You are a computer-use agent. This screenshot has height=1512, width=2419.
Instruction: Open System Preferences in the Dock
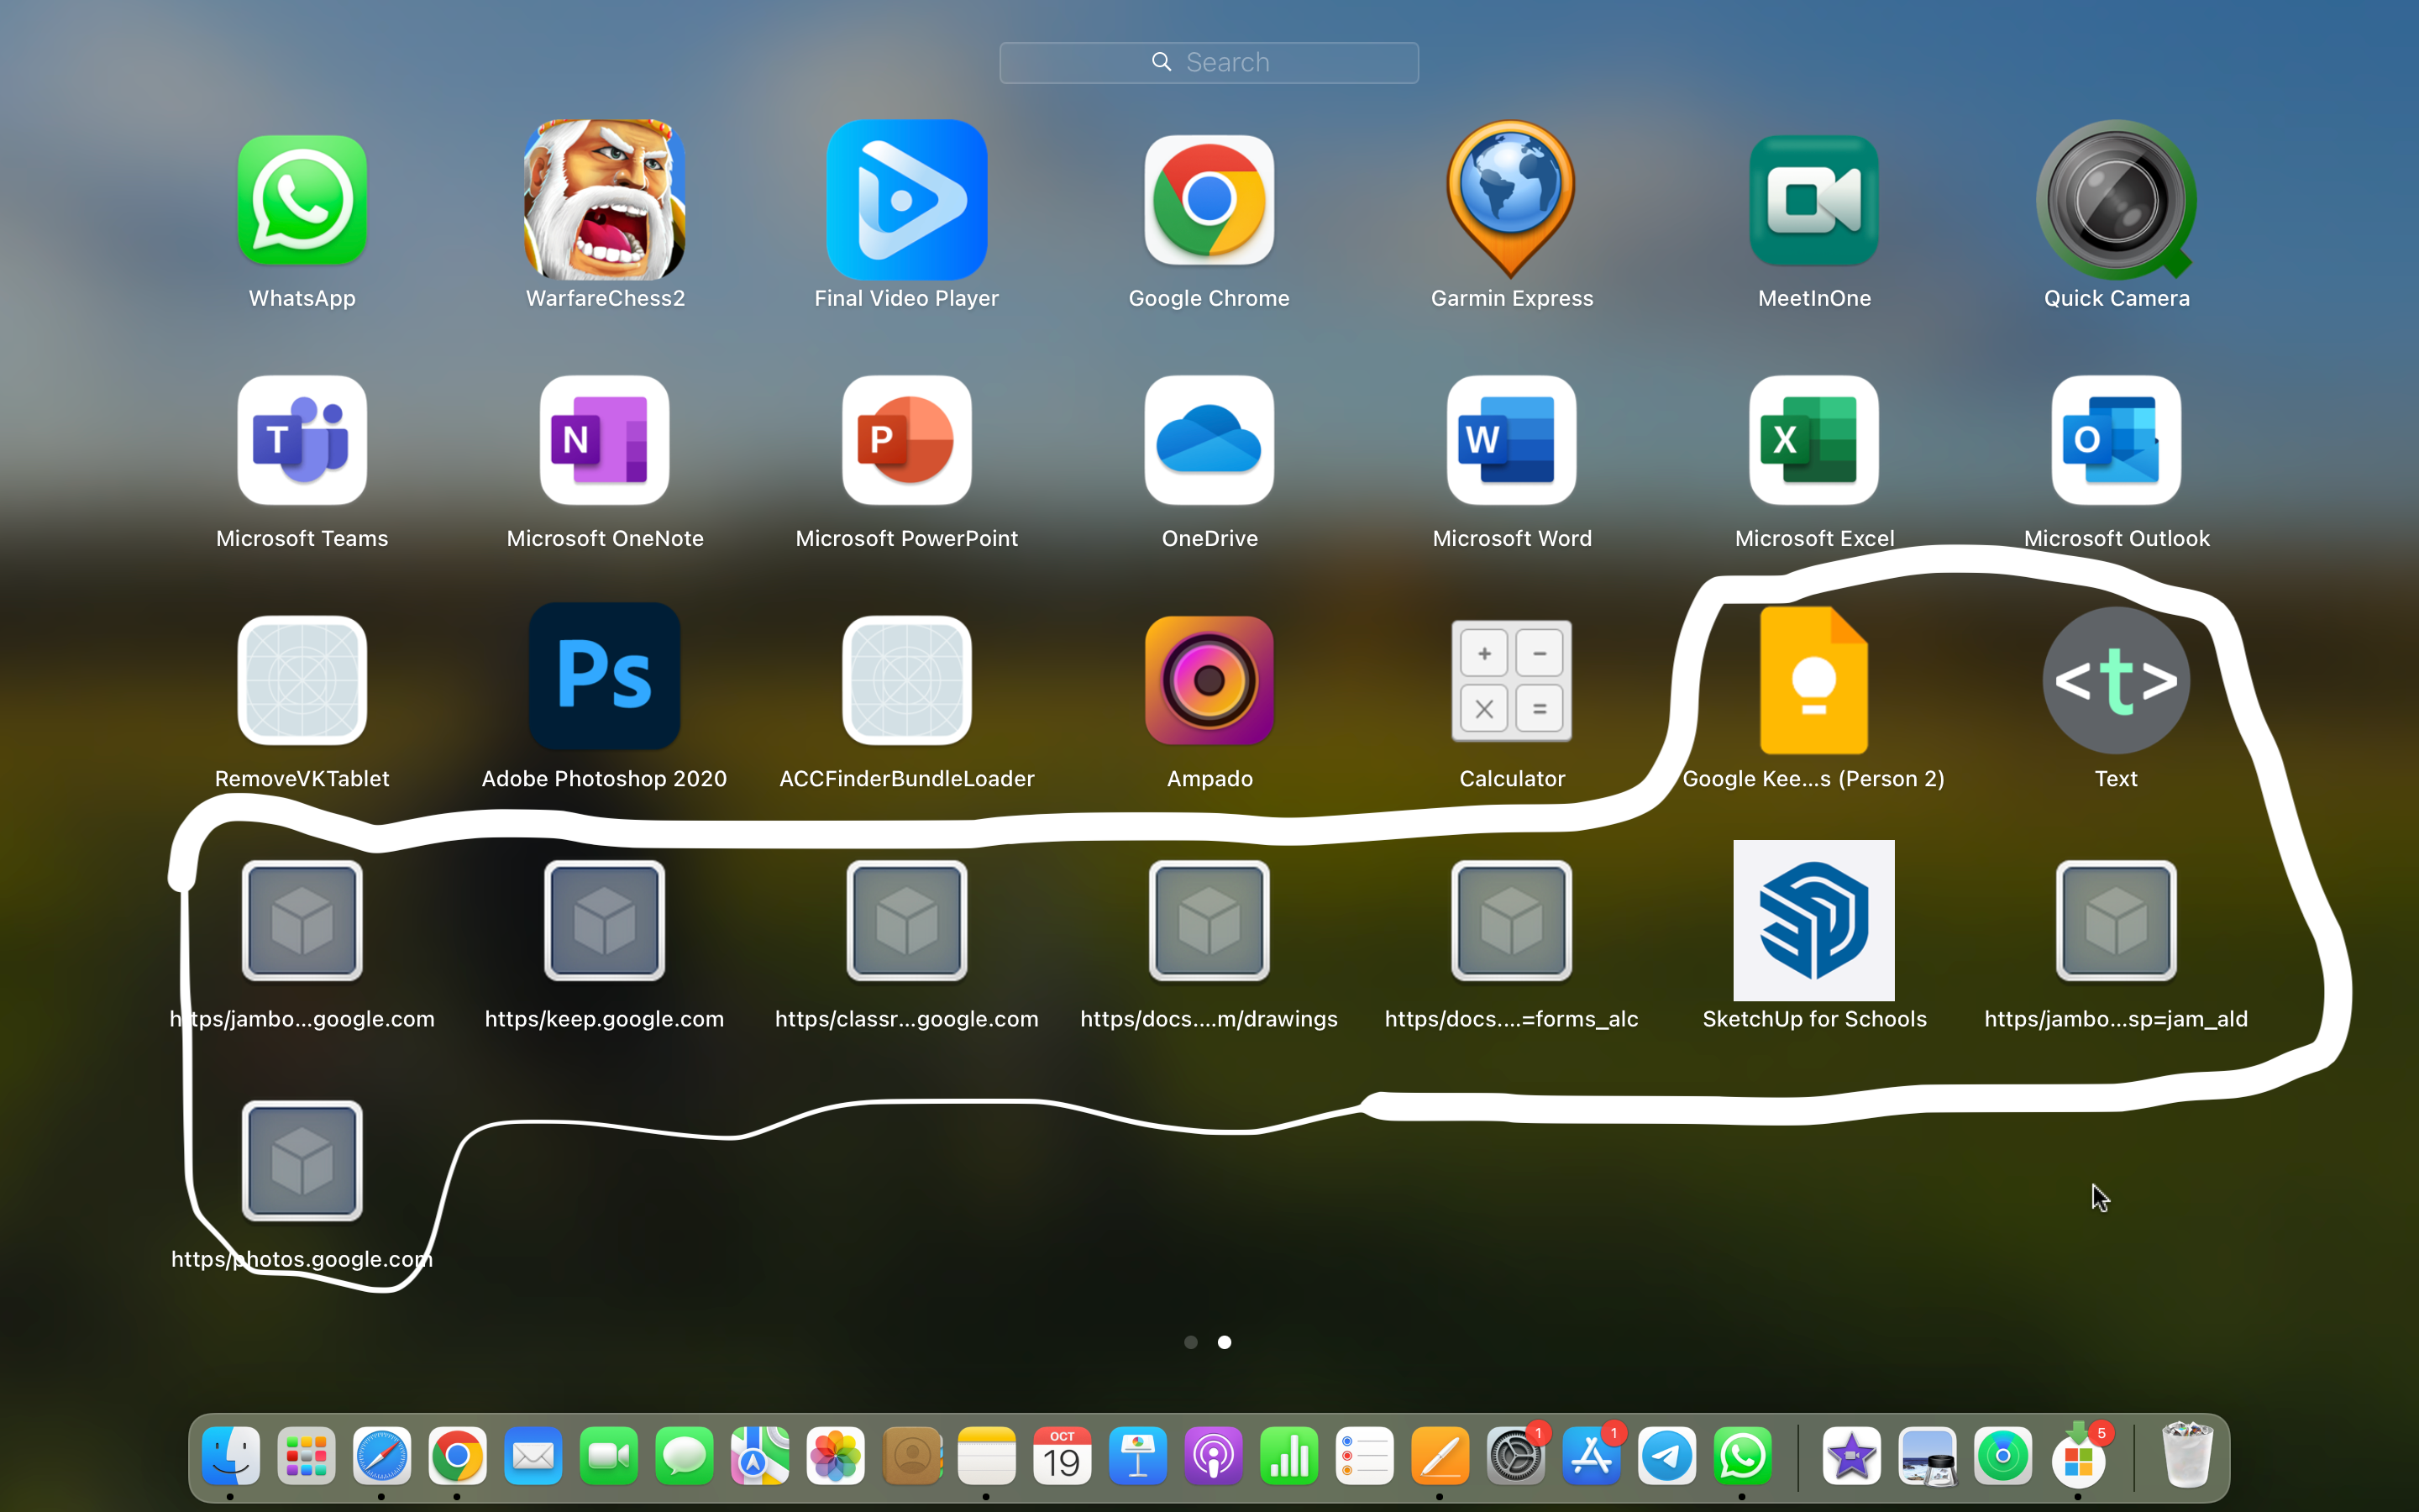[1515, 1457]
